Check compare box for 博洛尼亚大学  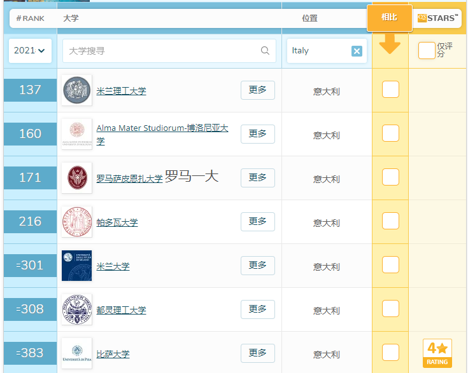pos(390,133)
